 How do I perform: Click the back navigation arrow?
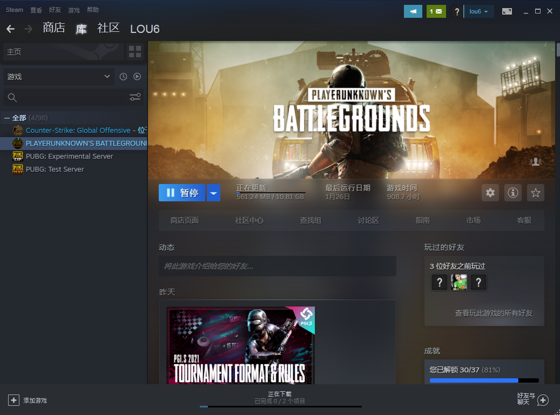pyautogui.click(x=10, y=29)
